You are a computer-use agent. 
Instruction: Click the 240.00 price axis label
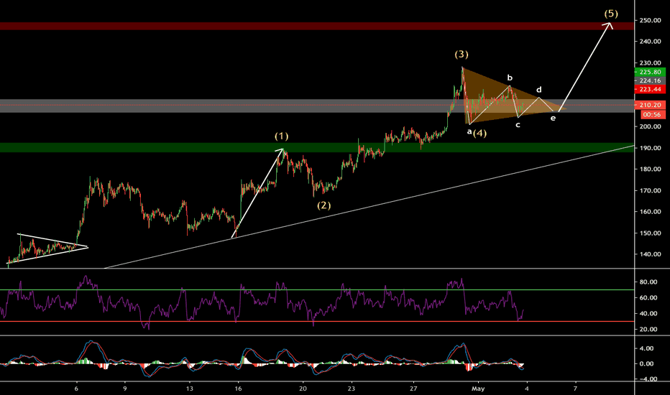pos(651,42)
